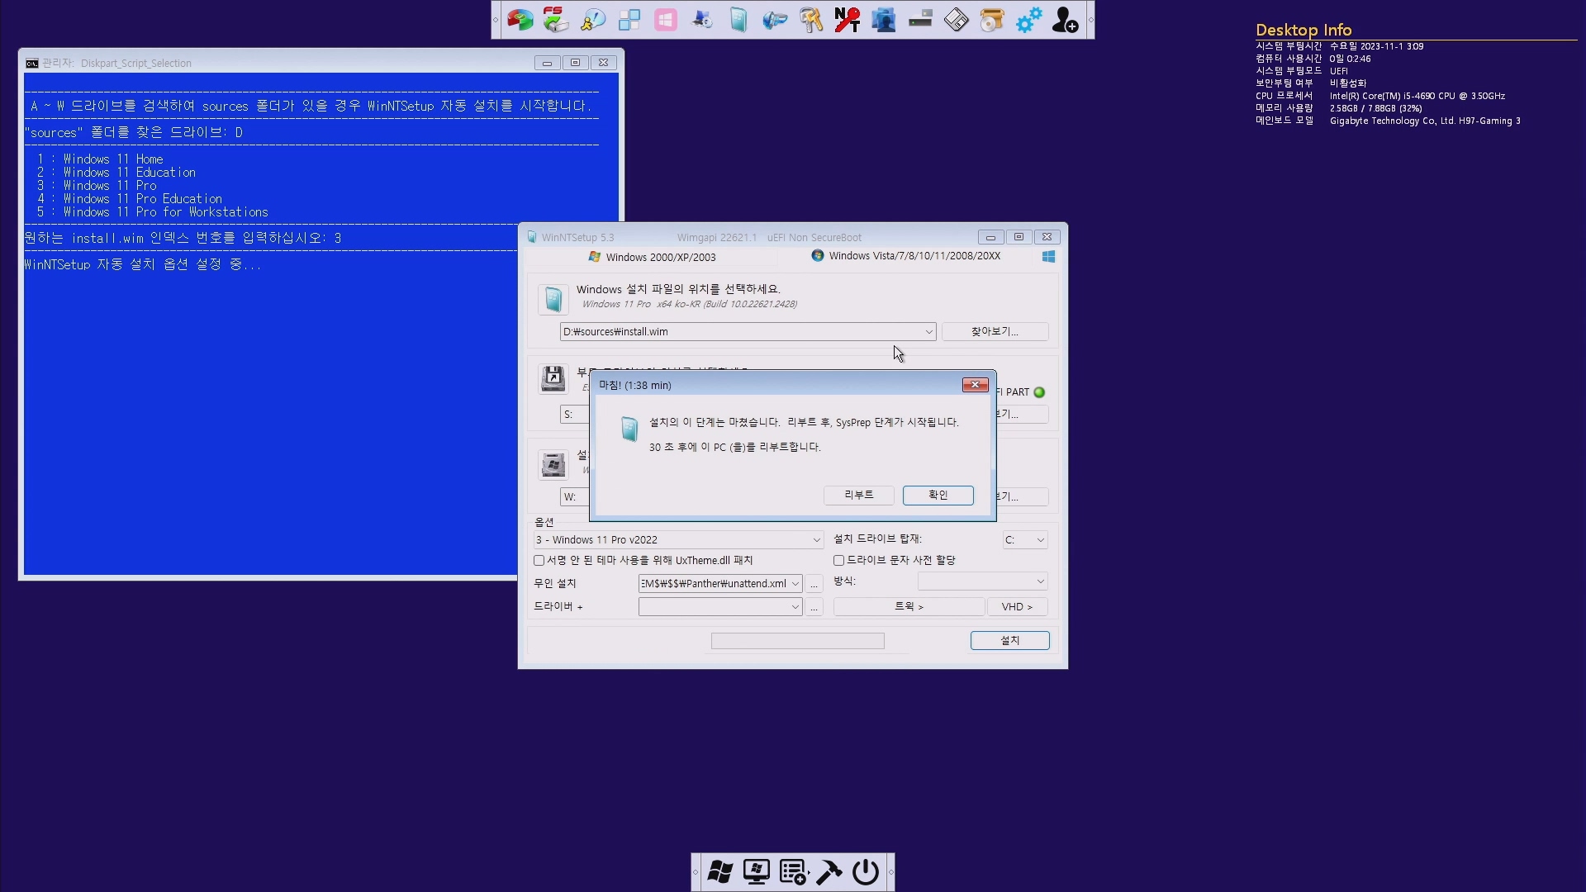Click the CPU processor info line
Screen dimensions: 1586x892
[1380, 96]
